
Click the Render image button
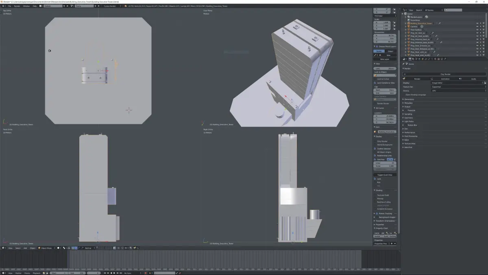pyautogui.click(x=416, y=79)
